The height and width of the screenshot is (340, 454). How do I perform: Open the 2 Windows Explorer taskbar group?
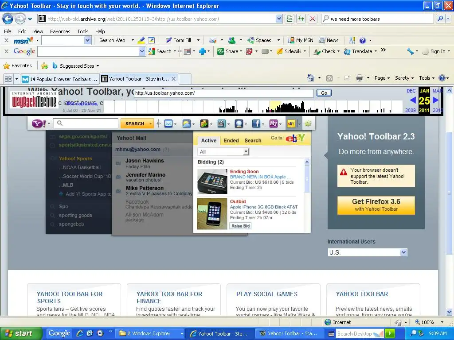coord(151,334)
